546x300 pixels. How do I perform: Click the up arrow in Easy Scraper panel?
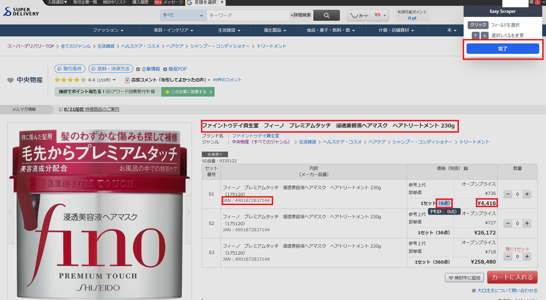475,35
